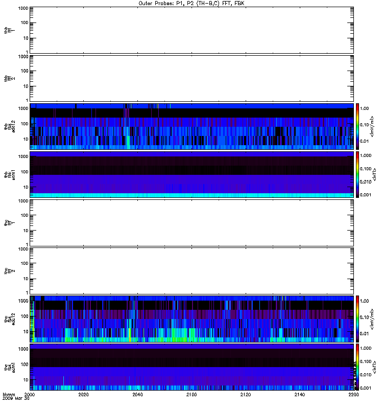383x409 pixels.
Task: Click the '2140' time axis label
Action: [300, 394]
